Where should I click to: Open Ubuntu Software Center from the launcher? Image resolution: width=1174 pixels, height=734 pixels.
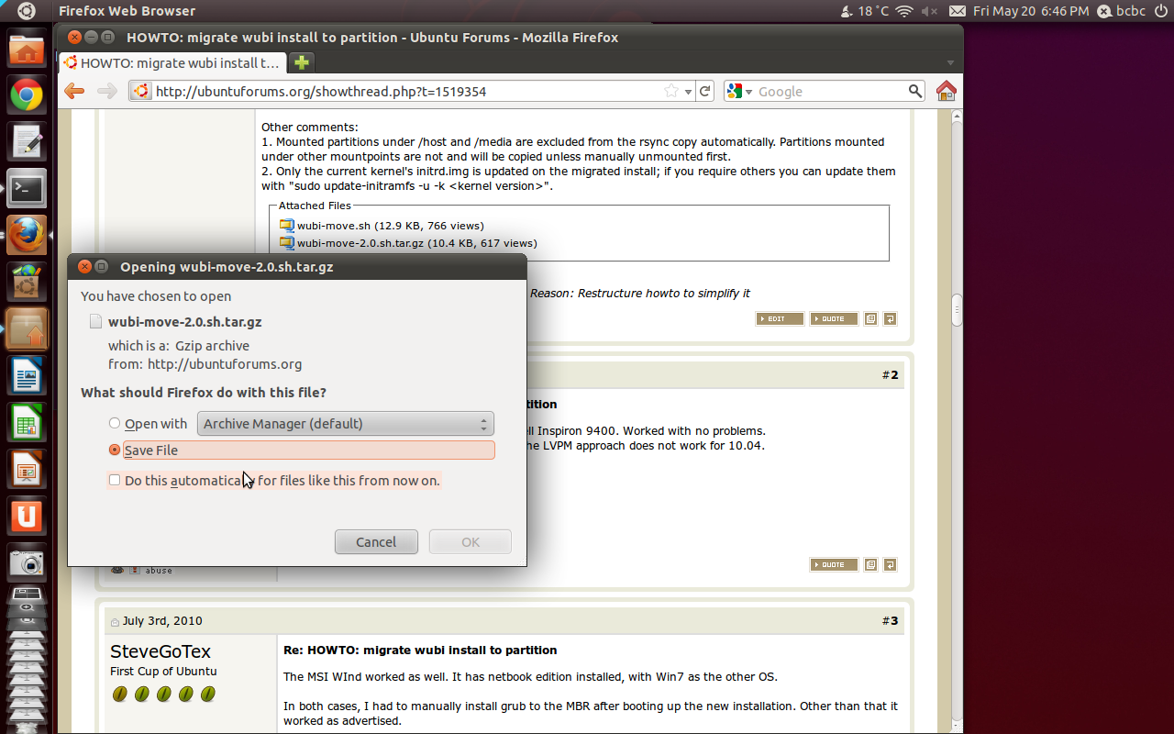tap(27, 282)
